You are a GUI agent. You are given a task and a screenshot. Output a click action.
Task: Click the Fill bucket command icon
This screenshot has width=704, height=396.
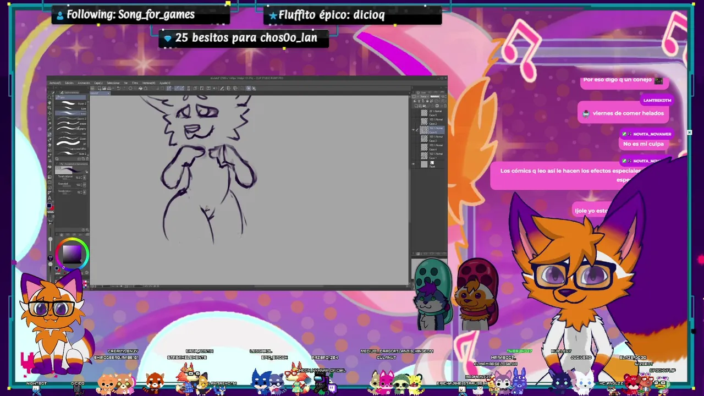click(140, 88)
